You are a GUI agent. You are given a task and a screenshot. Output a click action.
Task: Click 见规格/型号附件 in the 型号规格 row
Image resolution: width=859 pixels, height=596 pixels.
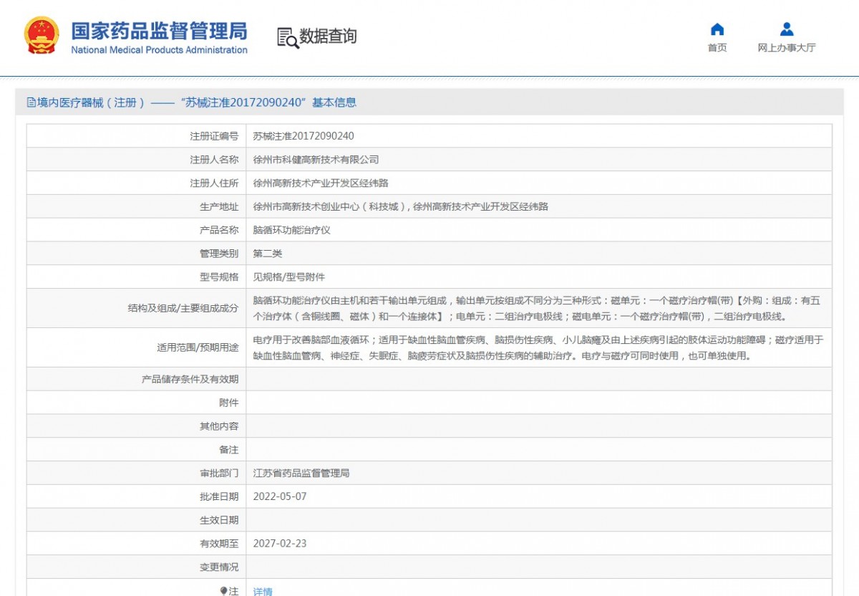288,277
